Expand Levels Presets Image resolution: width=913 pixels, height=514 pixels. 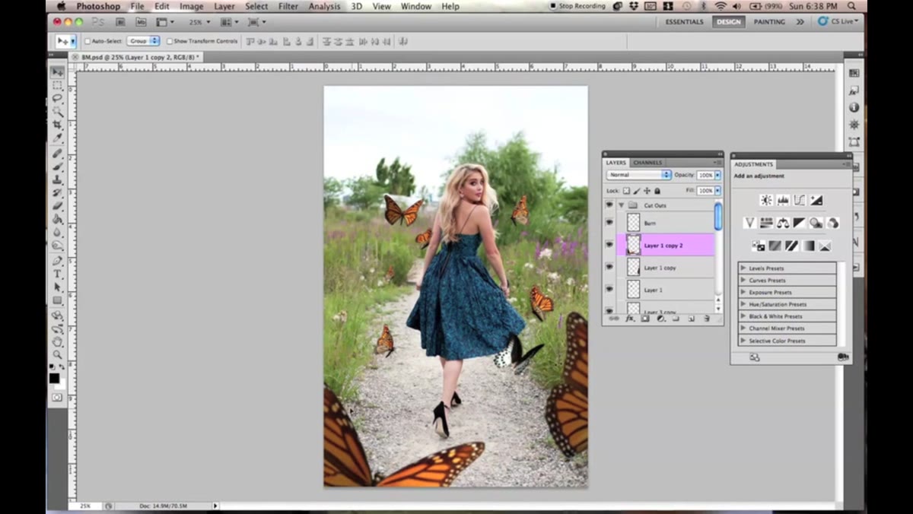click(743, 268)
